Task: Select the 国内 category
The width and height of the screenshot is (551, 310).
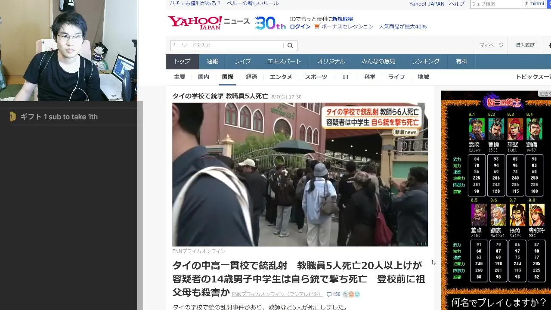Action: 204,77
